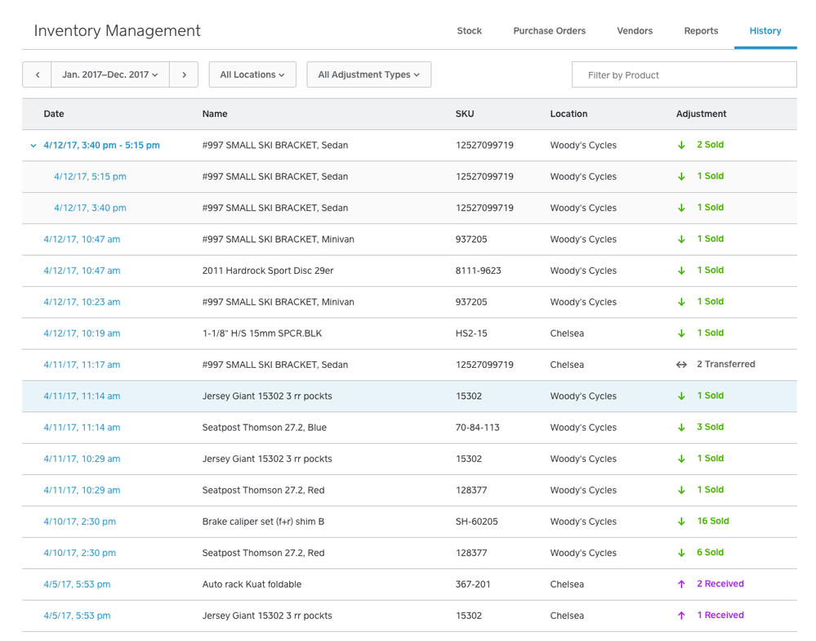This screenshot has width=816, height=641.
Task: Open the Jan. 2017–Dec. 2017 date dropdown
Action: [110, 74]
